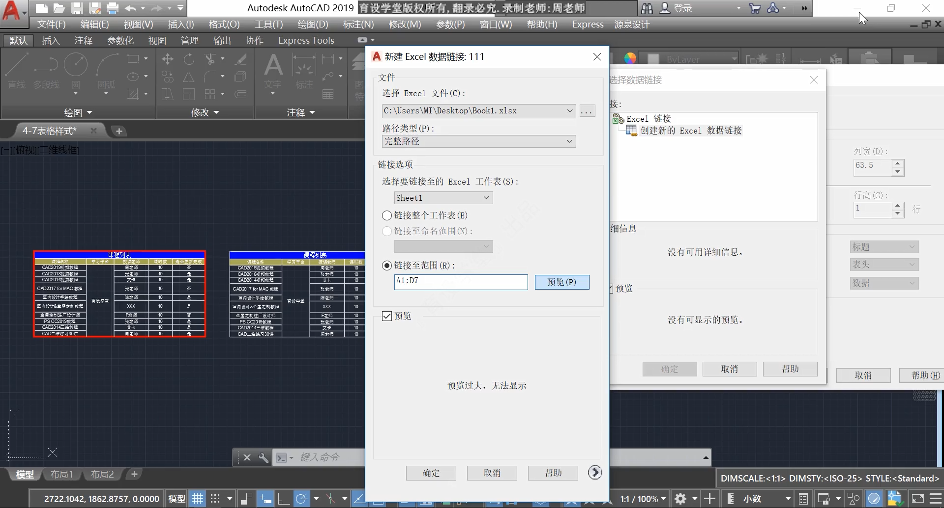The height and width of the screenshot is (508, 944).
Task: Click the Plot printer icon in title bar
Action: (x=113, y=8)
